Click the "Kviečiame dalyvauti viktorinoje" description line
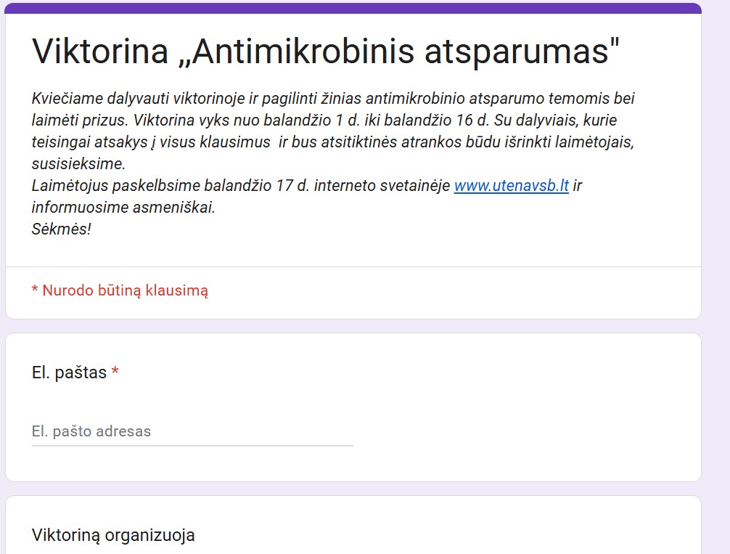730x554 pixels. point(131,99)
